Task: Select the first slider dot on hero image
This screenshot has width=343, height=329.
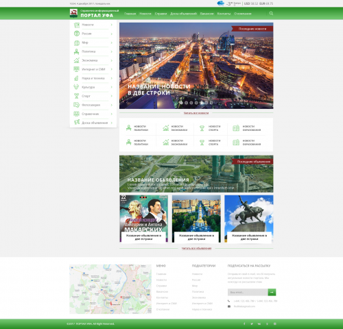Action: coord(181,103)
